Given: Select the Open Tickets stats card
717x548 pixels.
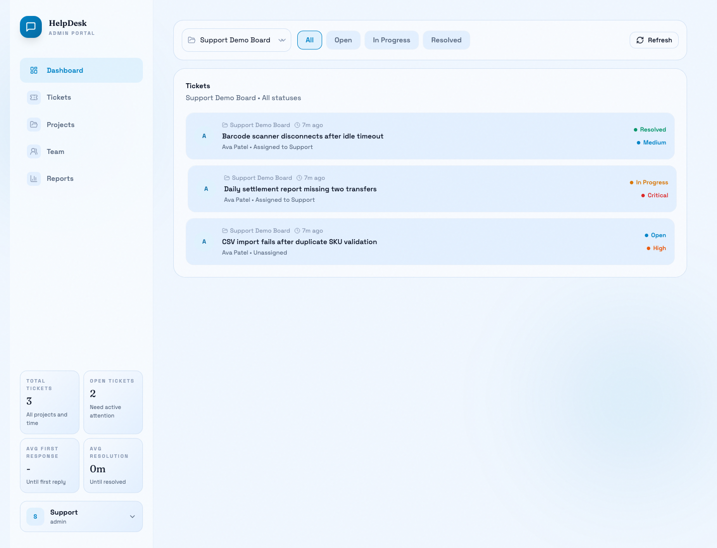Looking at the screenshot, I should pos(113,402).
